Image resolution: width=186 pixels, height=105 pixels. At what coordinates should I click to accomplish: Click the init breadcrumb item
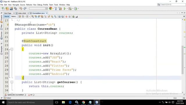point(30,95)
